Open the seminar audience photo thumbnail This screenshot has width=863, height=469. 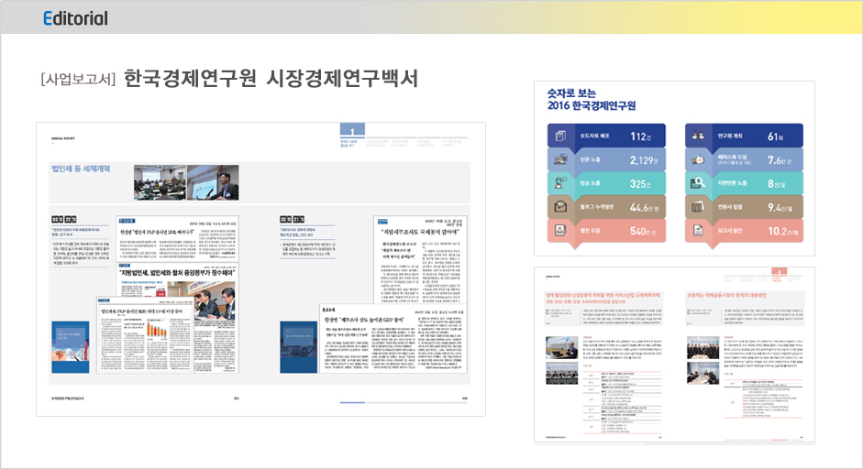160,182
